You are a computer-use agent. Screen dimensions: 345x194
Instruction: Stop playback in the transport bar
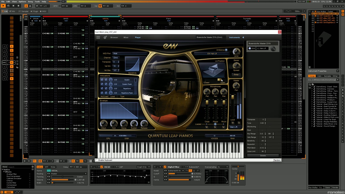13,6
